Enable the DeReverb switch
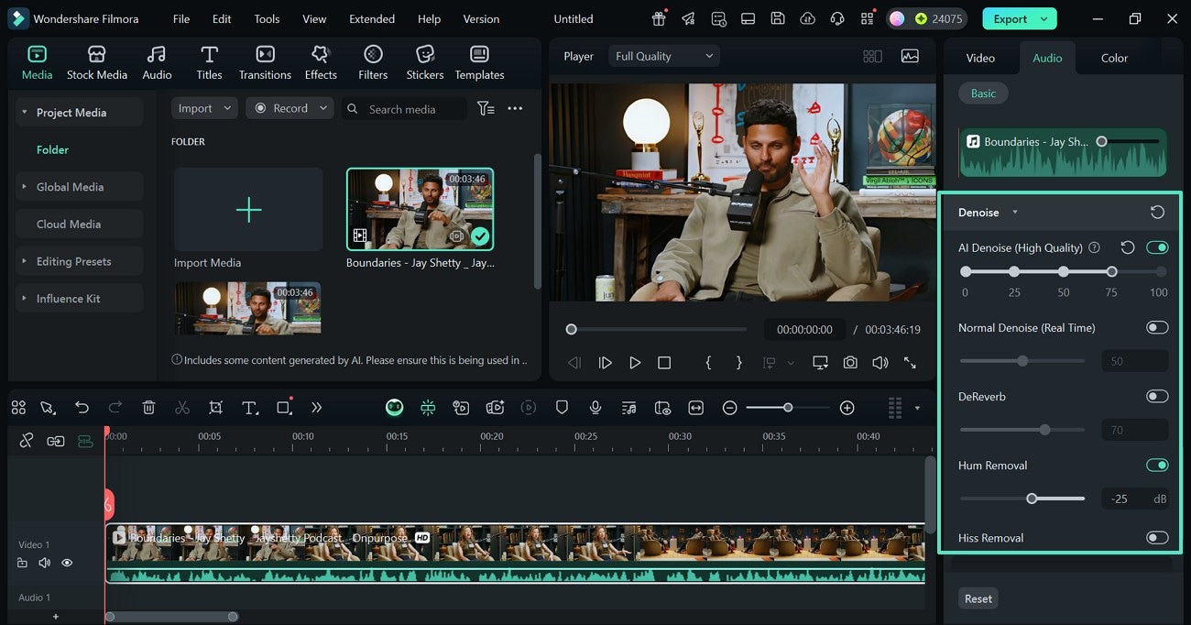Viewport: 1191px width, 625px height. coord(1157,397)
